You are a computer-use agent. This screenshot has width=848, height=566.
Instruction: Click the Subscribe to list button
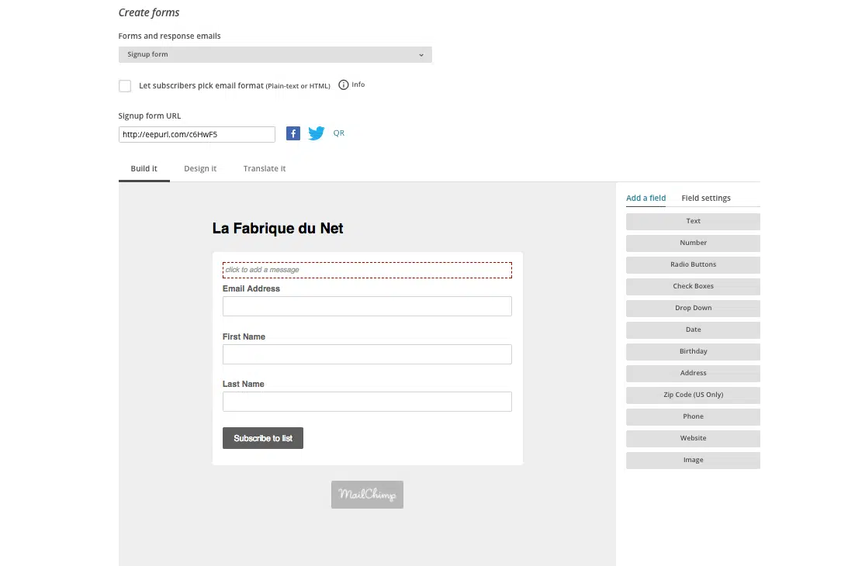click(263, 438)
